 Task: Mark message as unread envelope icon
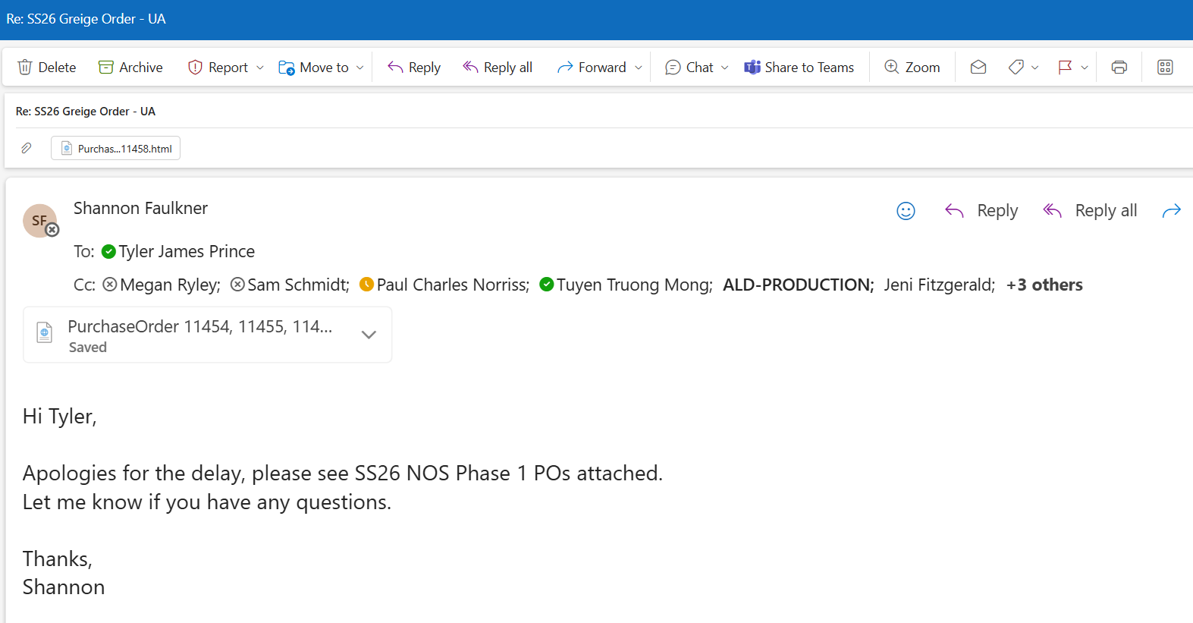(x=978, y=68)
